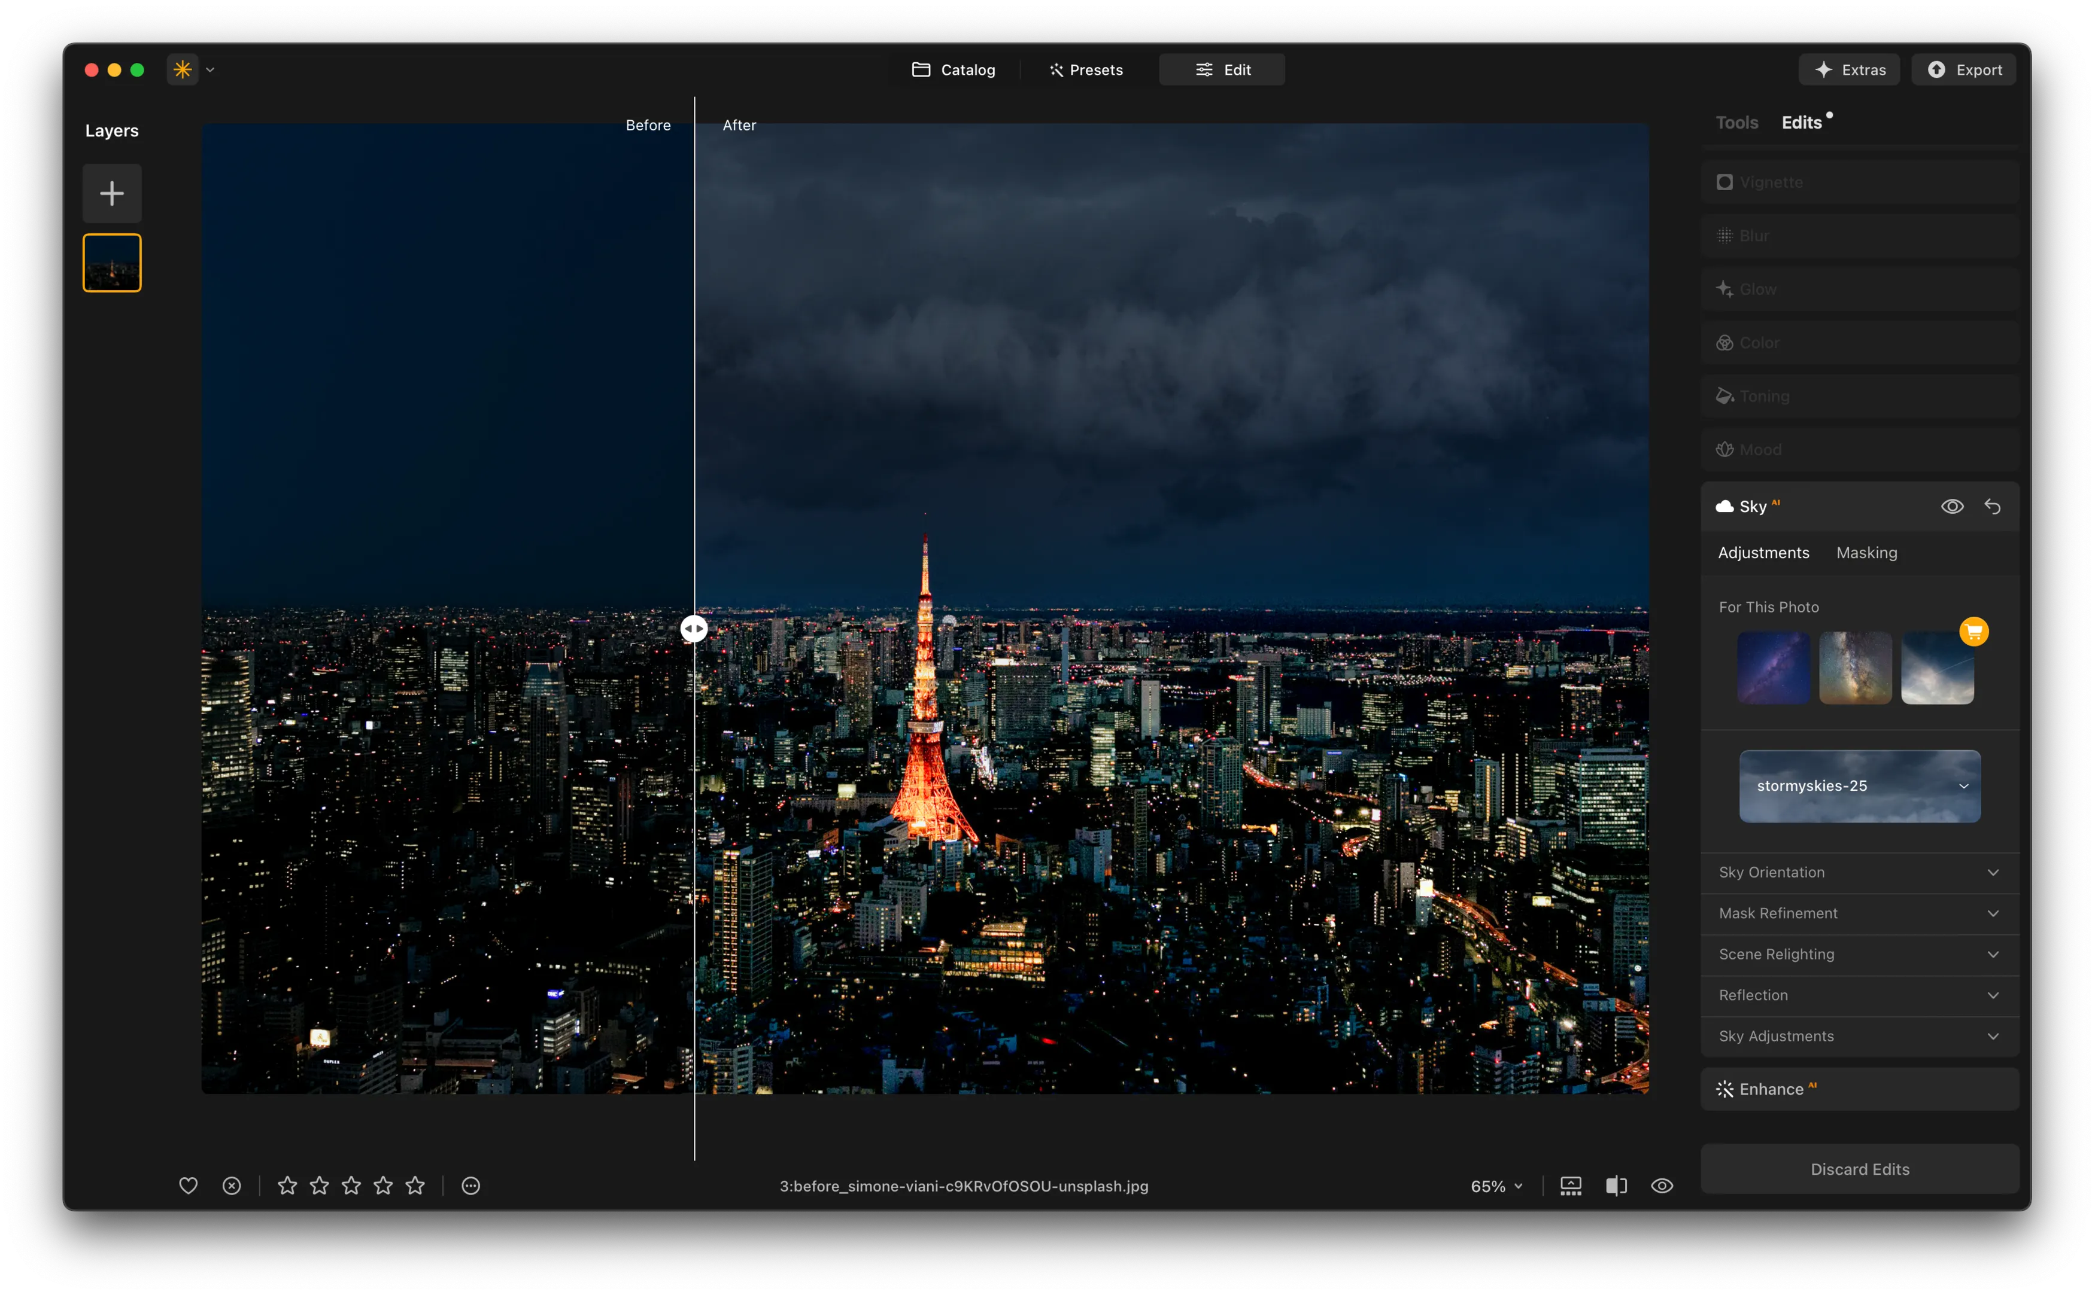Click the filmstrip view icon

tap(1571, 1186)
